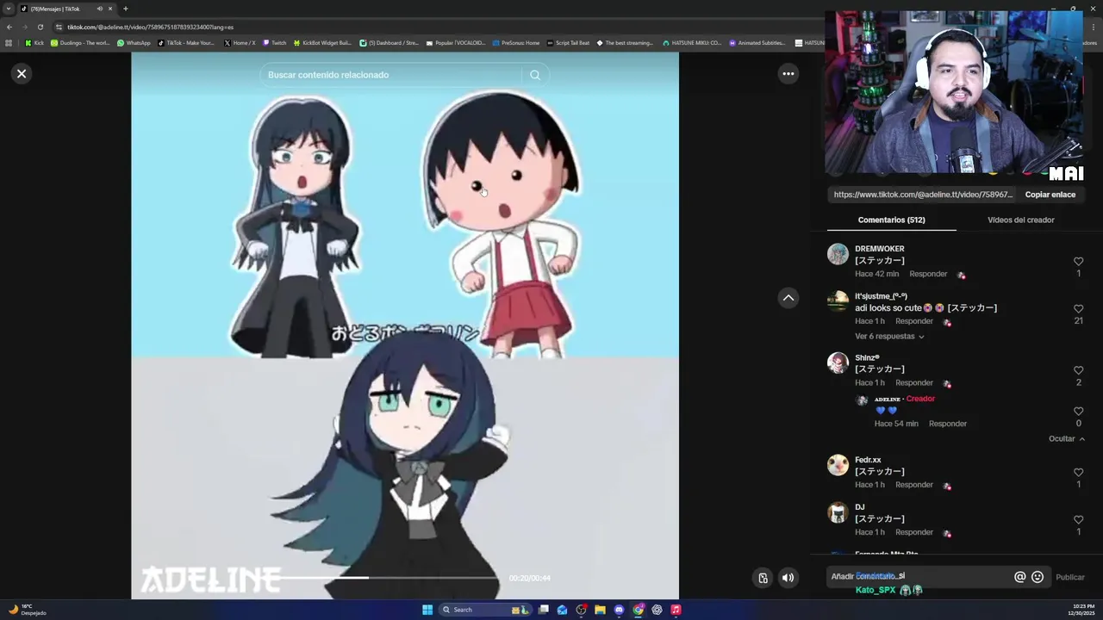Reply to DJ's comment
Screen dimensions: 1103x620
click(913, 532)
